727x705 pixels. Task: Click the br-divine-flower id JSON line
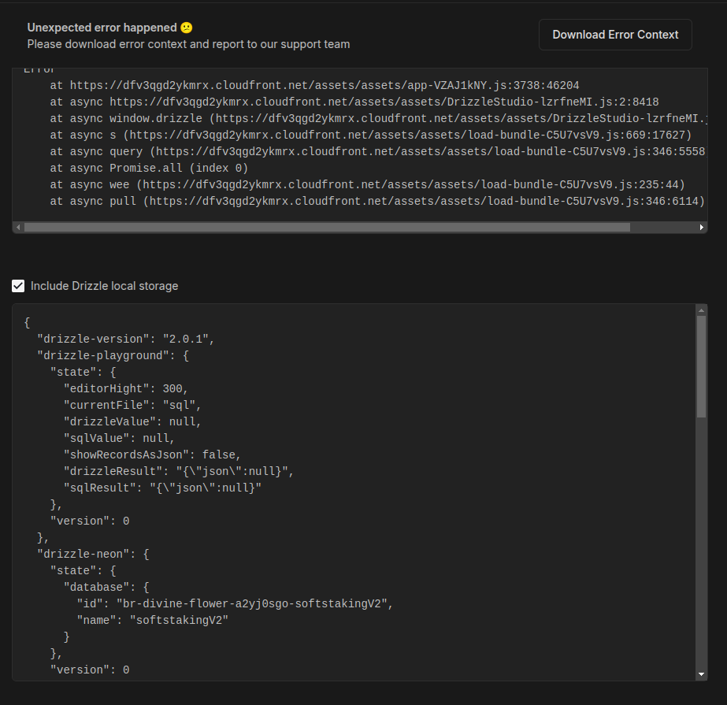(235, 604)
